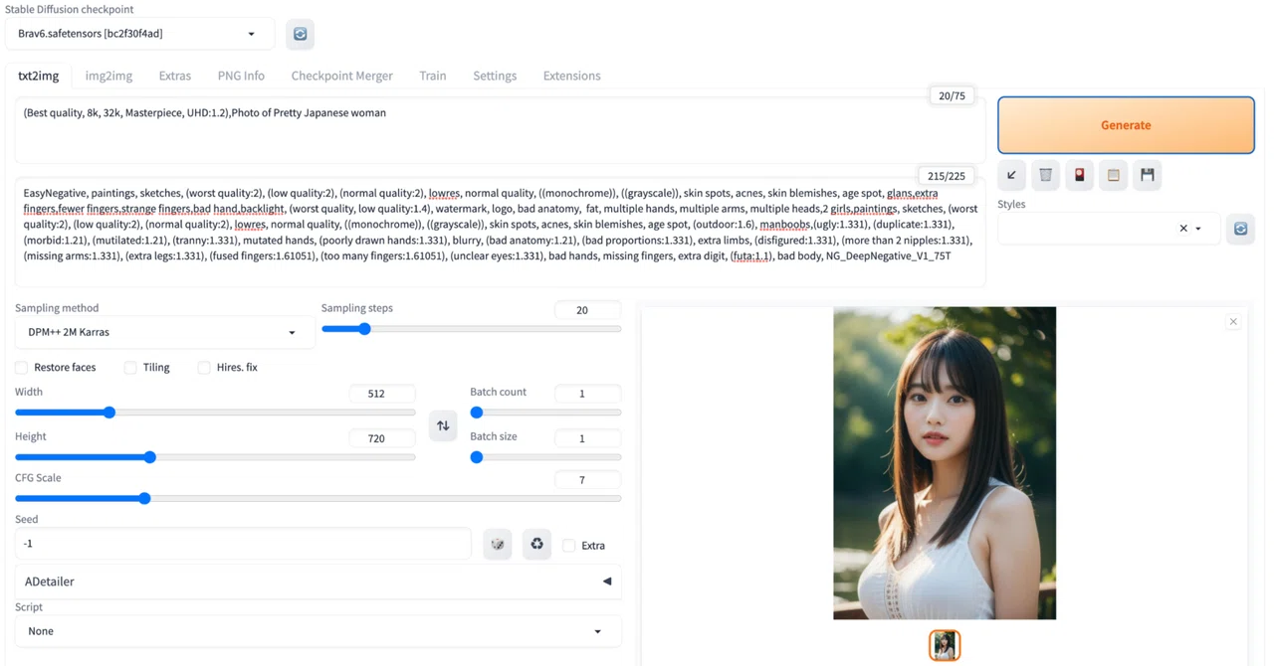Open the Stable Diffusion checkpoint dropdown
The image size is (1274, 666).
[137, 34]
